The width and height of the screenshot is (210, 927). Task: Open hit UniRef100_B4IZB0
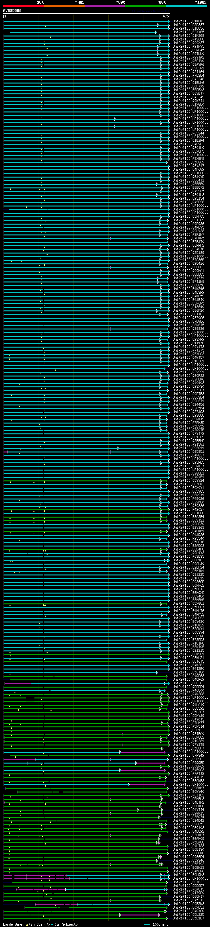[188, 669]
